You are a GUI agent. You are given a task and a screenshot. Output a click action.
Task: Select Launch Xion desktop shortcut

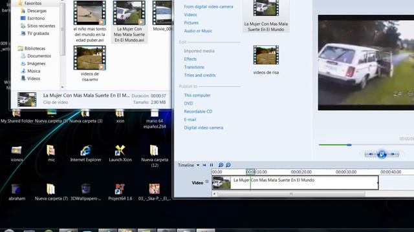(x=120, y=153)
